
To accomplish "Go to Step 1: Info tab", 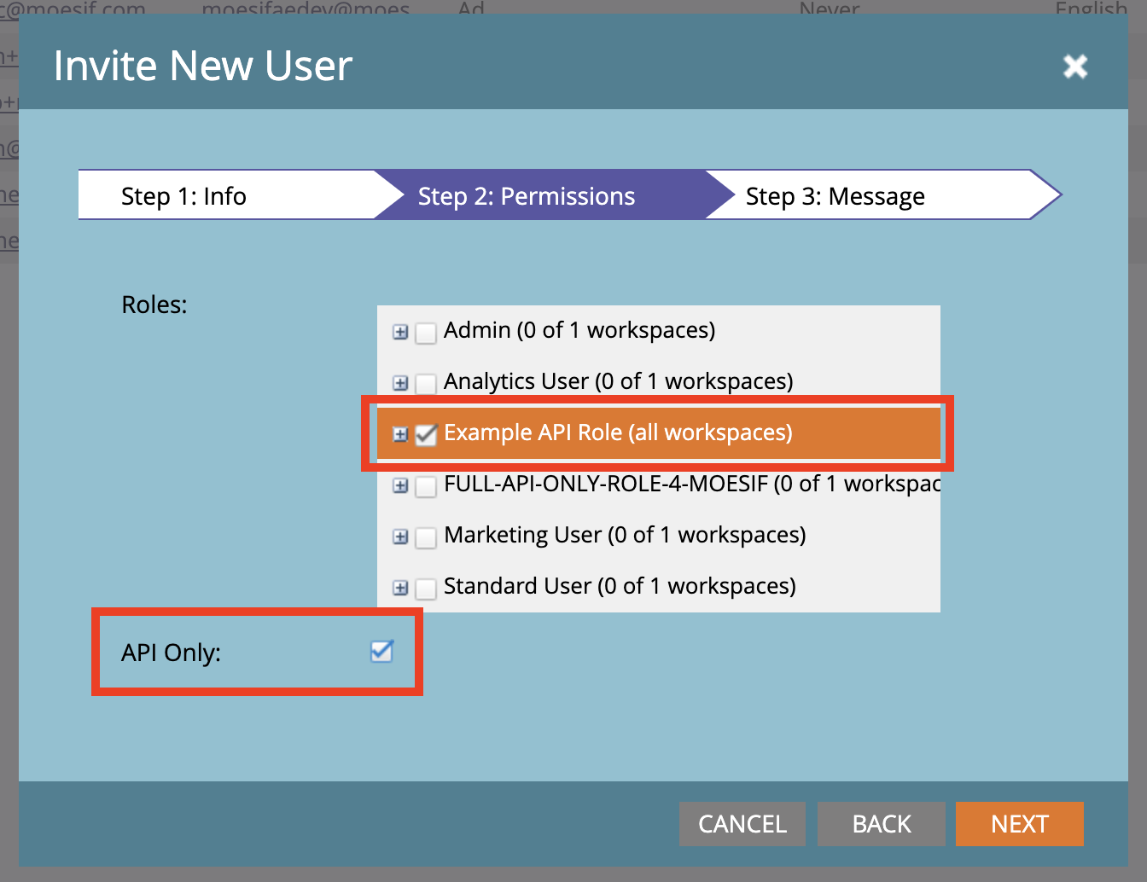I will coord(183,196).
